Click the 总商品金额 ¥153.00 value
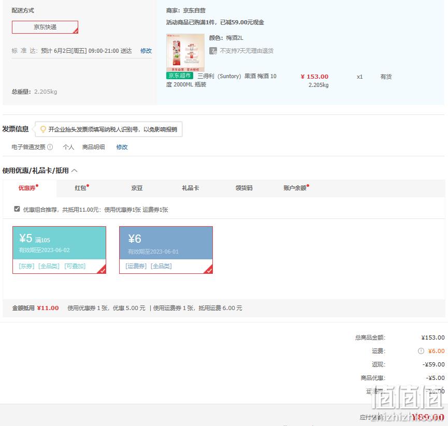Image resolution: width=448 pixels, height=426 pixels. pyautogui.click(x=433, y=338)
